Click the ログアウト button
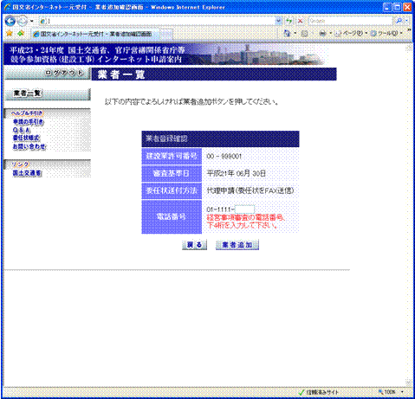Viewport: 415px width, 399px height. click(48, 74)
